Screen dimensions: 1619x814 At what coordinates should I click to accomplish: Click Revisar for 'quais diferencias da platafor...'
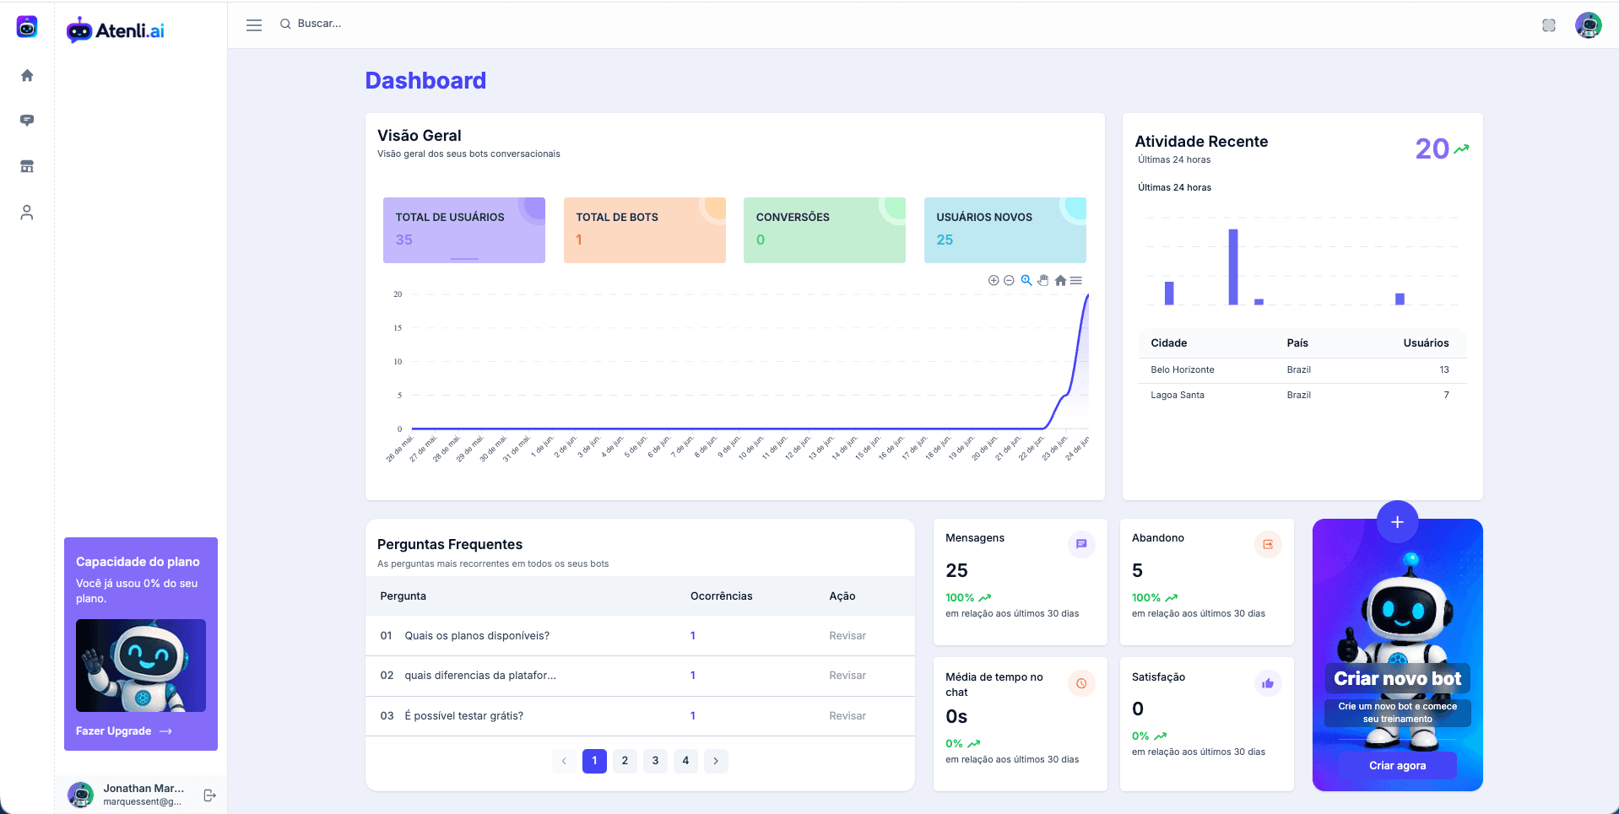[x=847, y=676]
